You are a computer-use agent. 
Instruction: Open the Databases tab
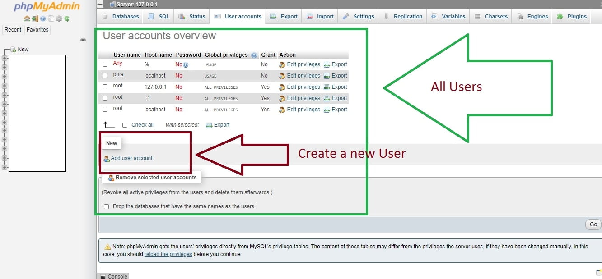coord(120,17)
